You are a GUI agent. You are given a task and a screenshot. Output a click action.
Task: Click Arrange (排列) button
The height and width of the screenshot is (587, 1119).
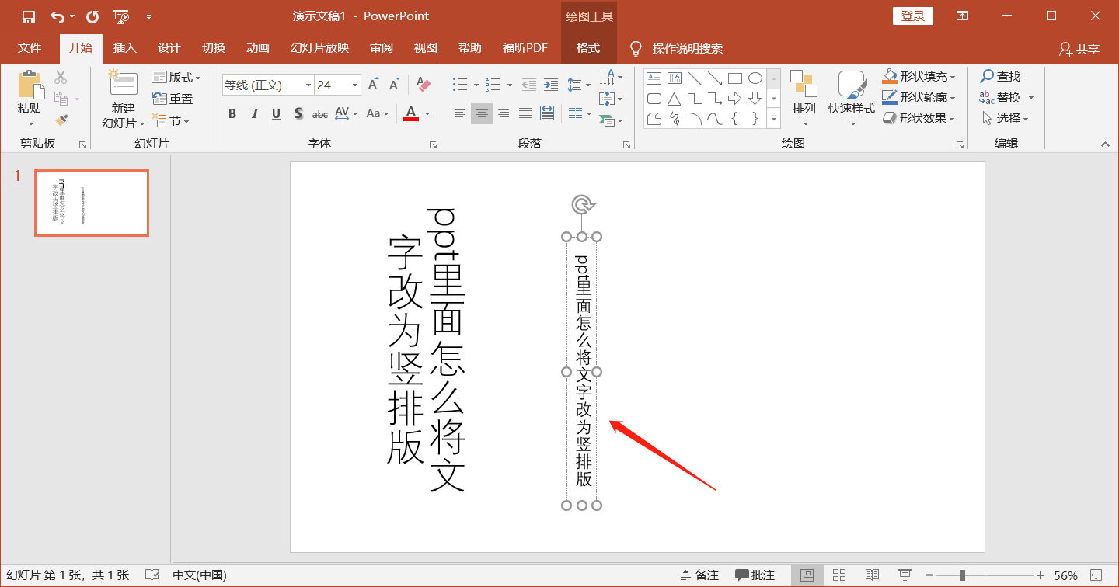pyautogui.click(x=804, y=97)
